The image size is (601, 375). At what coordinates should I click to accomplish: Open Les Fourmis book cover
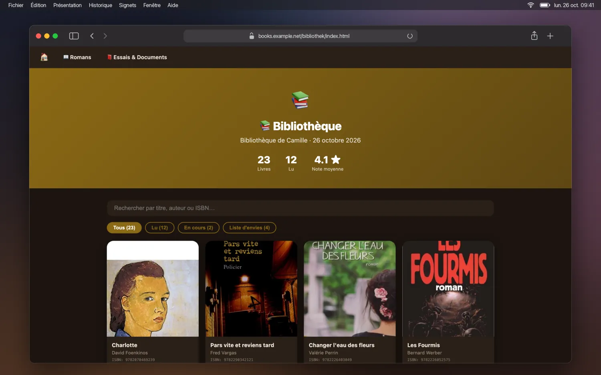click(448, 289)
